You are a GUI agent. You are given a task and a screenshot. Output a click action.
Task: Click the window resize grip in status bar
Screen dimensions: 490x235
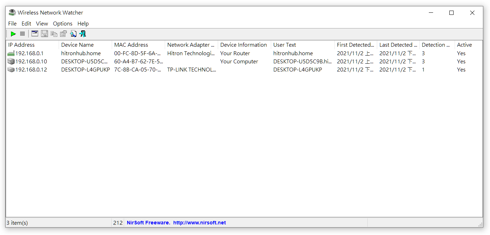pyautogui.click(x=480, y=224)
